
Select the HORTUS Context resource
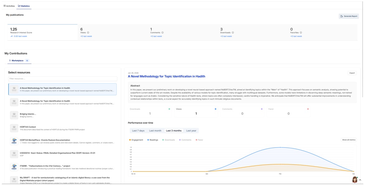63,128
